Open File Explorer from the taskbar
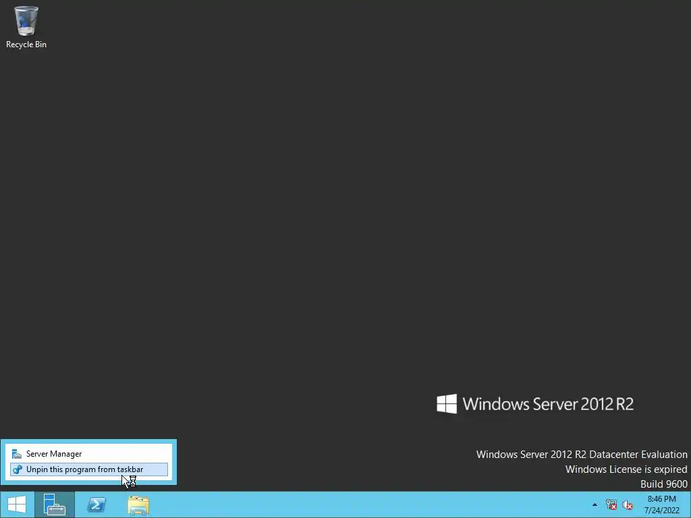The width and height of the screenshot is (691, 518). [138, 505]
